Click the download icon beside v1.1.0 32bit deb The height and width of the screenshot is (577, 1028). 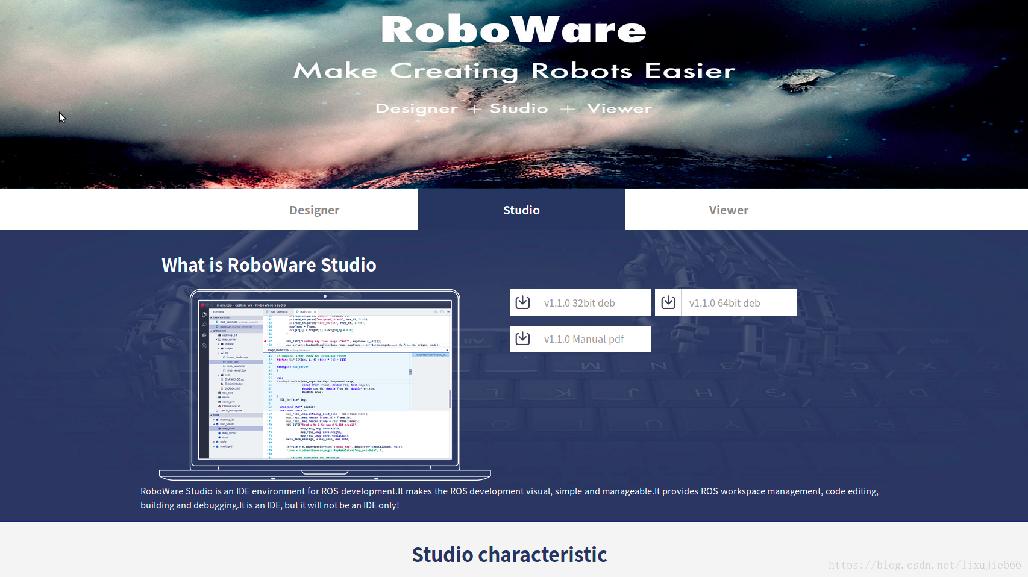[x=522, y=302]
